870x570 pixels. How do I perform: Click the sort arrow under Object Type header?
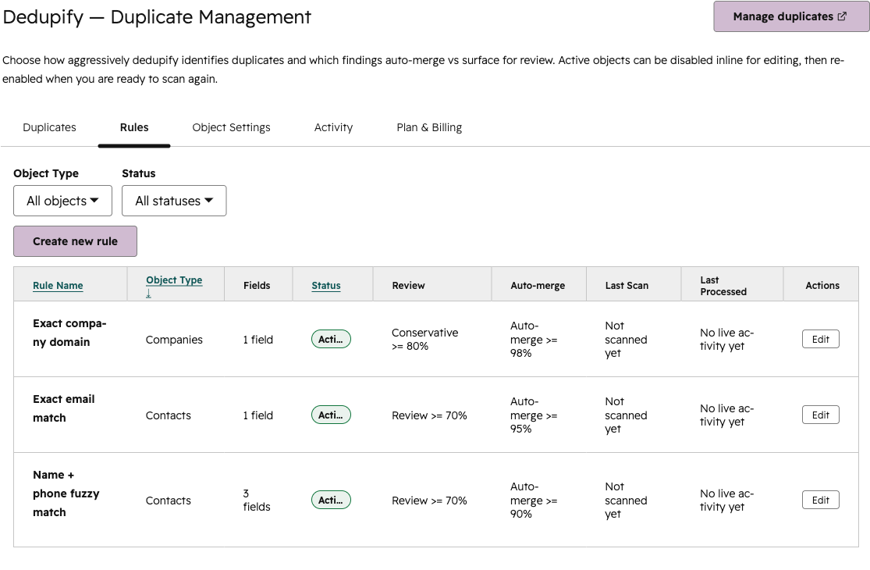(x=149, y=294)
